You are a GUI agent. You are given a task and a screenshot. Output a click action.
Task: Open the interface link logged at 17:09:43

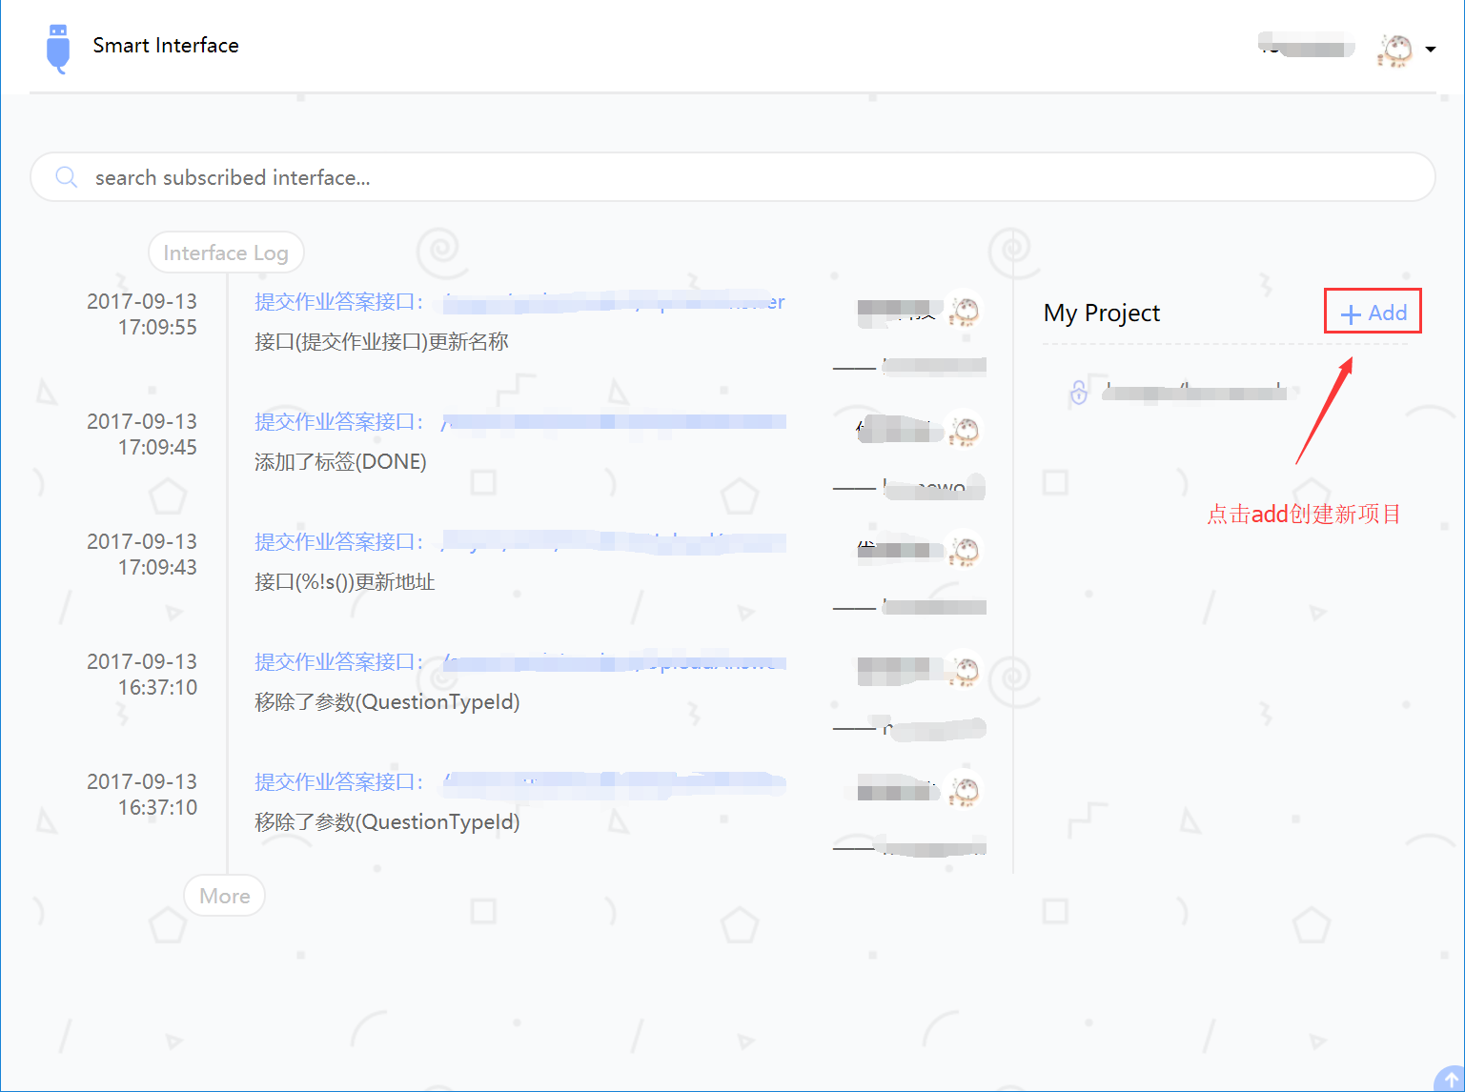pos(519,542)
